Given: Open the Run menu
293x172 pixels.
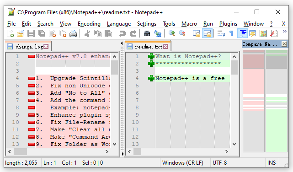Looking at the screenshot, I should tap(208, 24).
